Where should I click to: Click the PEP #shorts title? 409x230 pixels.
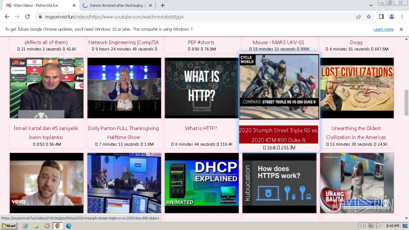(201, 42)
